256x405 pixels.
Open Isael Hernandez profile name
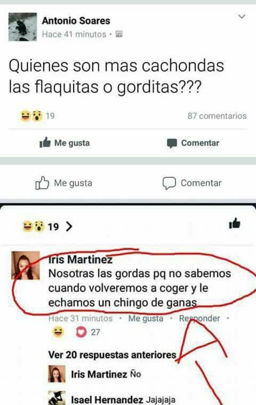(x=107, y=400)
